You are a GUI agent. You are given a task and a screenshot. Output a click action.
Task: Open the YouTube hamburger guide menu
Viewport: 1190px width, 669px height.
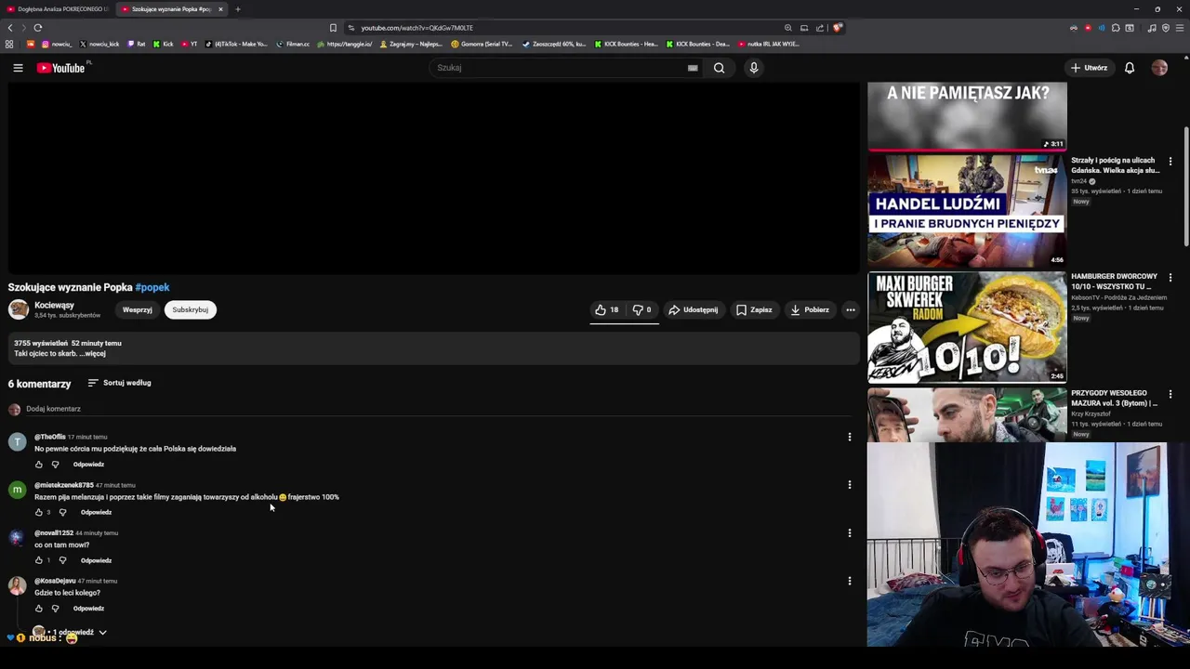pos(18,68)
